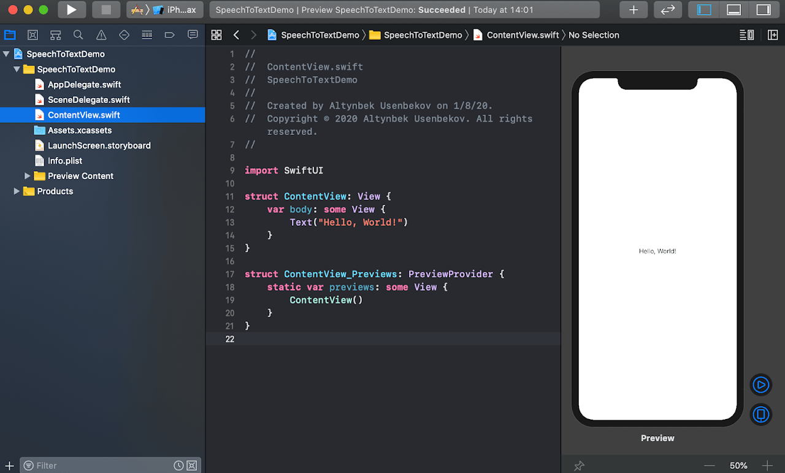Open Info.plist file
The width and height of the screenshot is (785, 473).
coord(65,161)
